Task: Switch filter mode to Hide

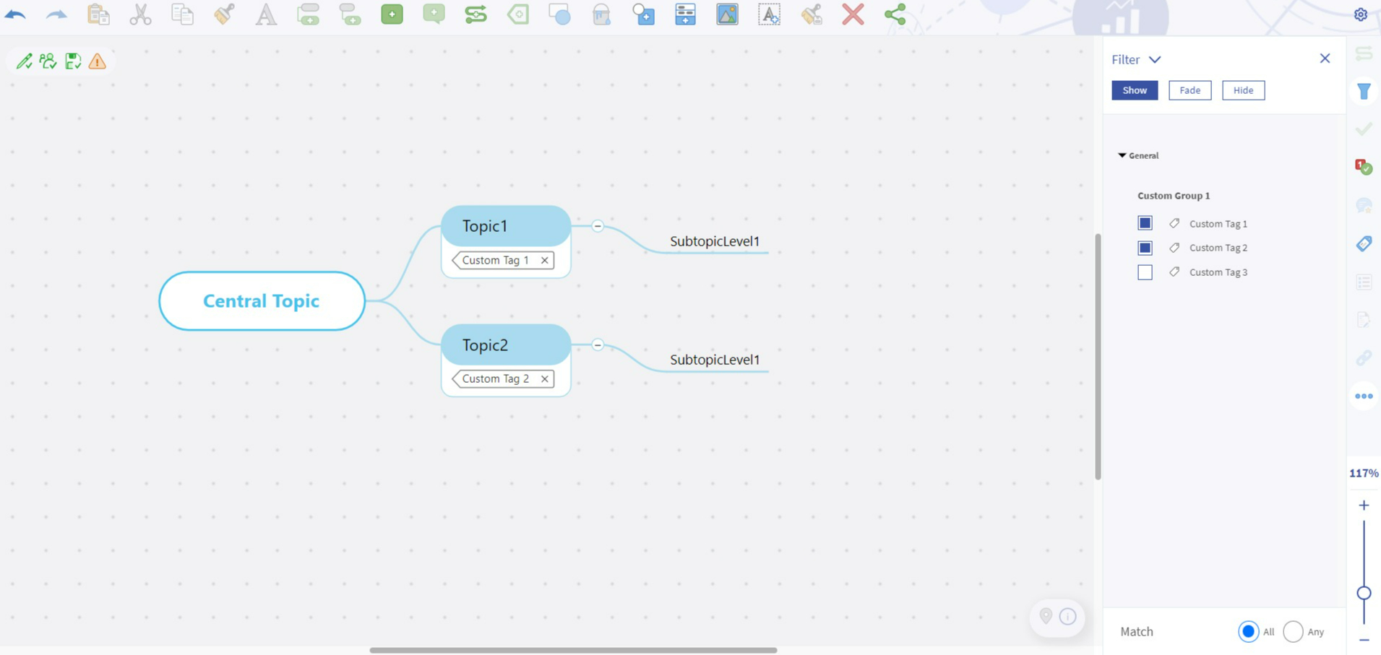Action: [x=1243, y=90]
